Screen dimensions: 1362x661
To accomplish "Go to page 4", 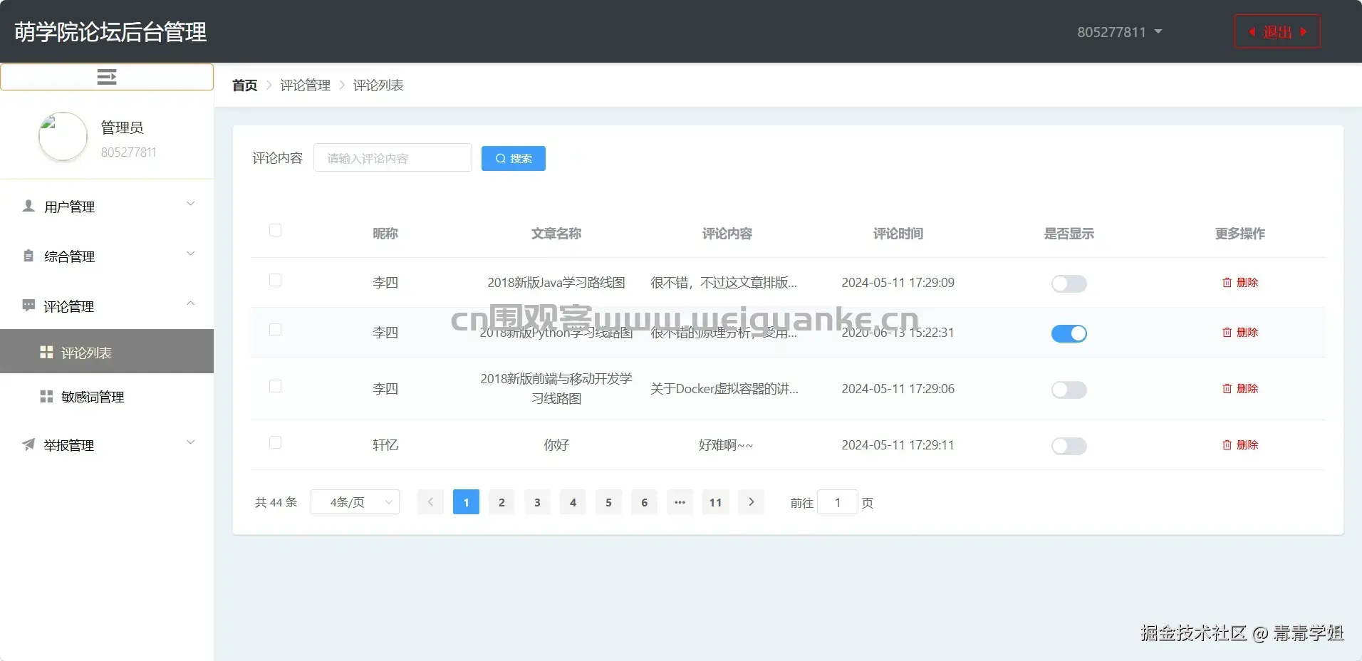I will (573, 502).
